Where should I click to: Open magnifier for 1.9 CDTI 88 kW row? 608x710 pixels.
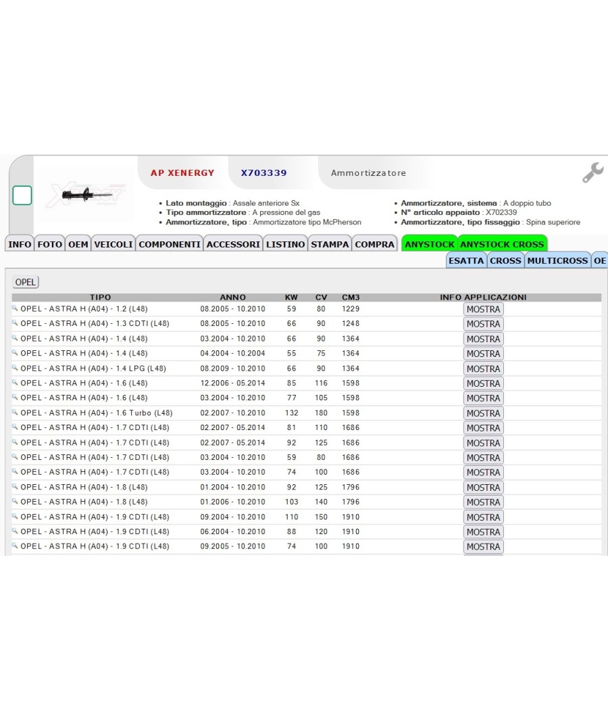point(15,531)
